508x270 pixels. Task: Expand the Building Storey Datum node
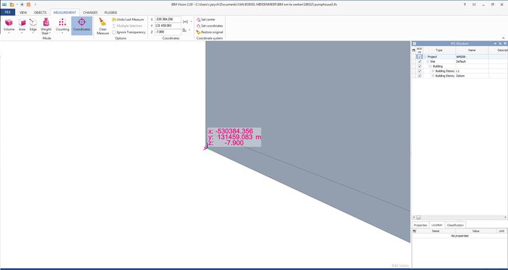coord(433,76)
